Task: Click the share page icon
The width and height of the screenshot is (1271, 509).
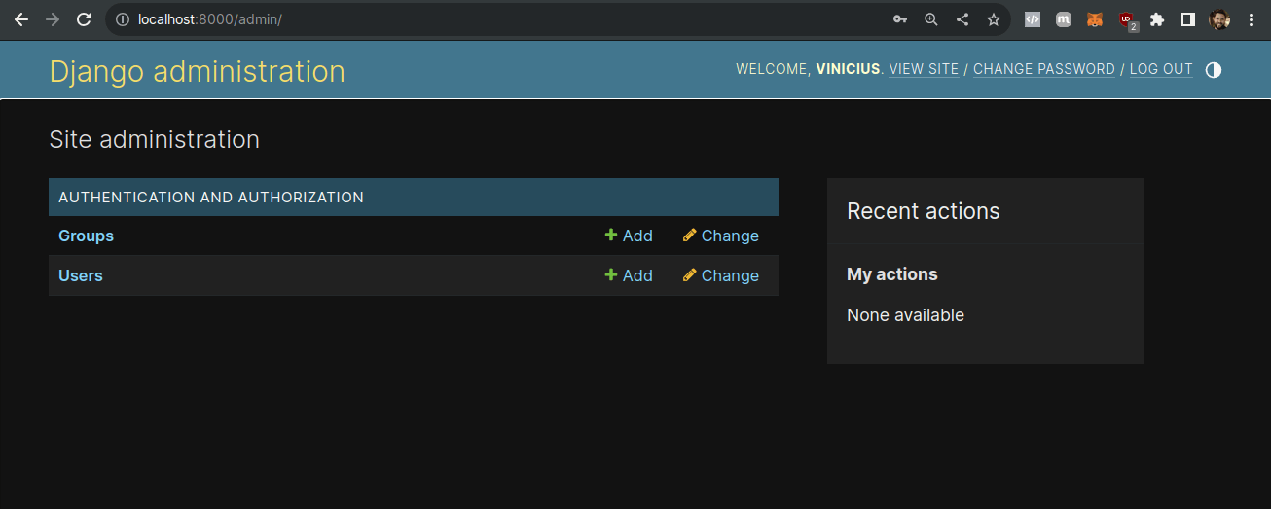Action: pos(962,19)
